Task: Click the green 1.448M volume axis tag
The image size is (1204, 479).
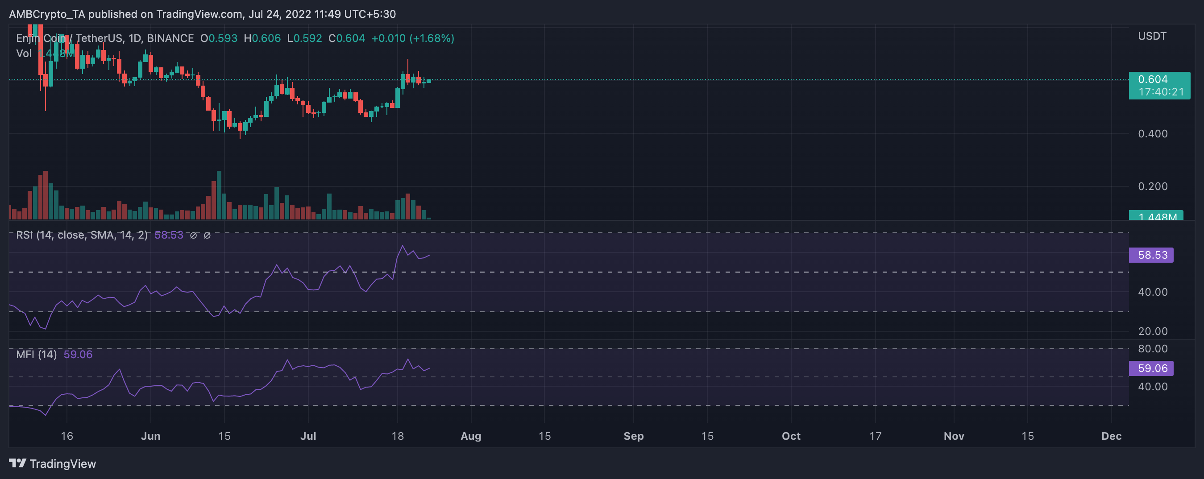Action: coord(1155,216)
